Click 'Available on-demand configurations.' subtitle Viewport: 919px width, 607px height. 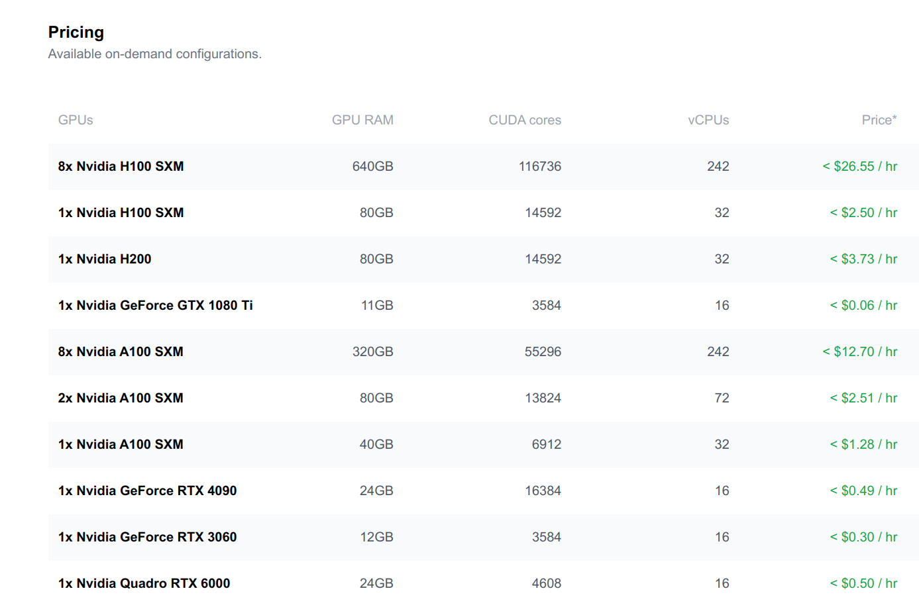pyautogui.click(x=155, y=54)
